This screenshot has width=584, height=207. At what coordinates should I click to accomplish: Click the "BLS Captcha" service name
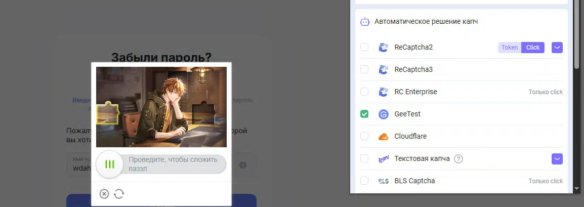coord(414,181)
